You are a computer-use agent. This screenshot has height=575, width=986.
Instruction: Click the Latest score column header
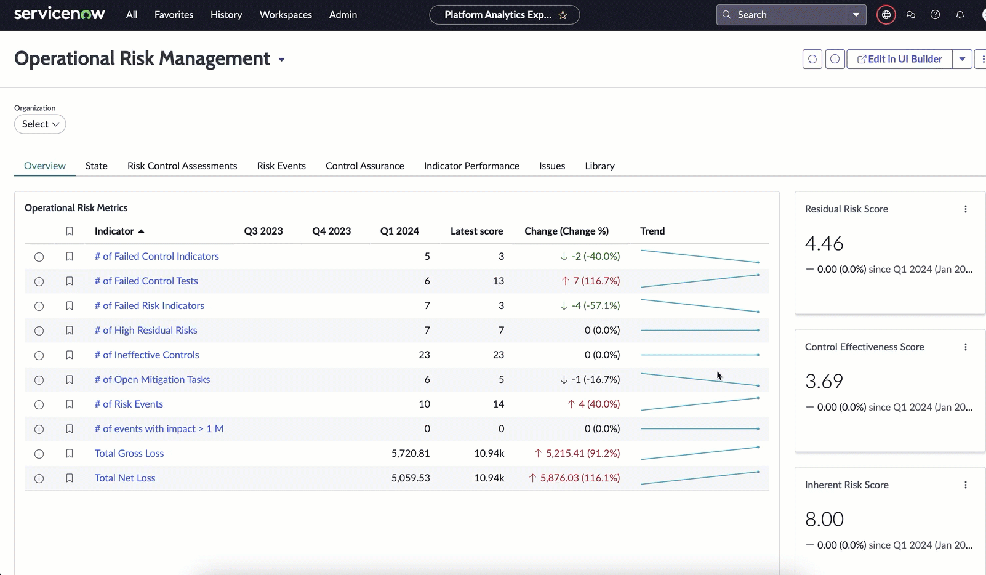[x=476, y=231]
